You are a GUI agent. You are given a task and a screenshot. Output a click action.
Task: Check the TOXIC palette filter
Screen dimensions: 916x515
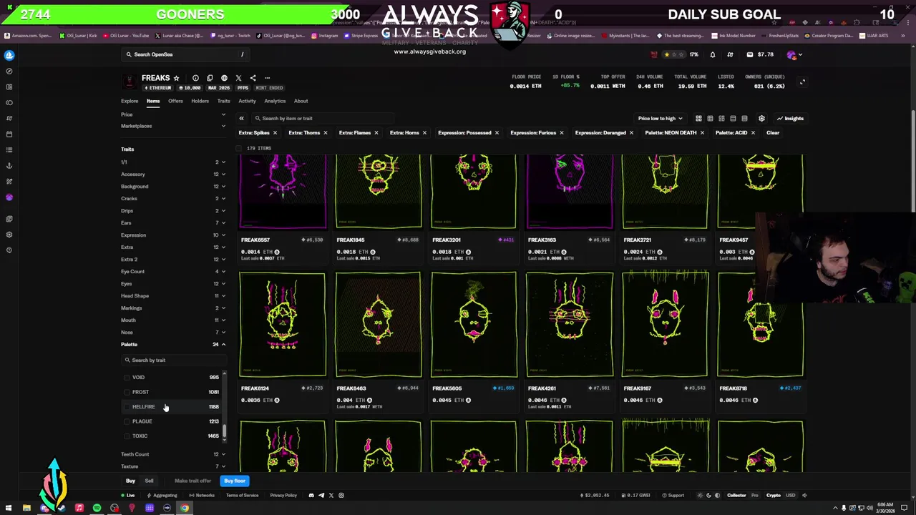coord(127,436)
